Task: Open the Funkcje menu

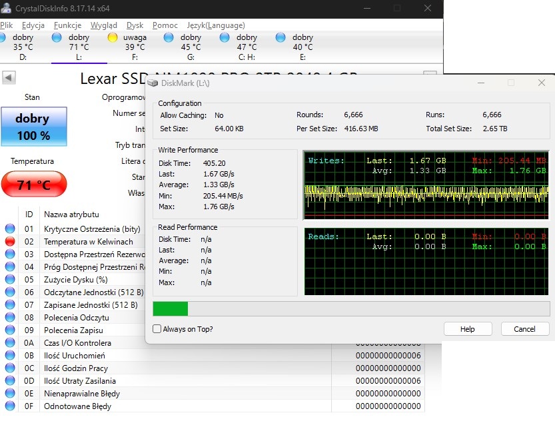Action: [x=67, y=25]
